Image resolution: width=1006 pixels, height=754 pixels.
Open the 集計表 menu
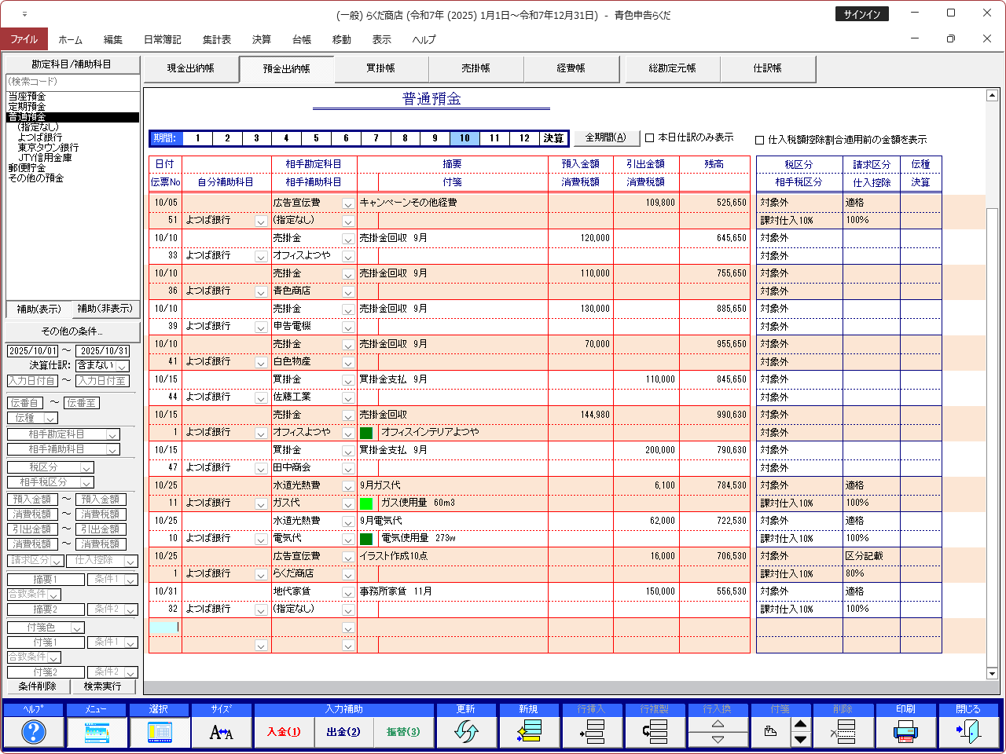(216, 39)
